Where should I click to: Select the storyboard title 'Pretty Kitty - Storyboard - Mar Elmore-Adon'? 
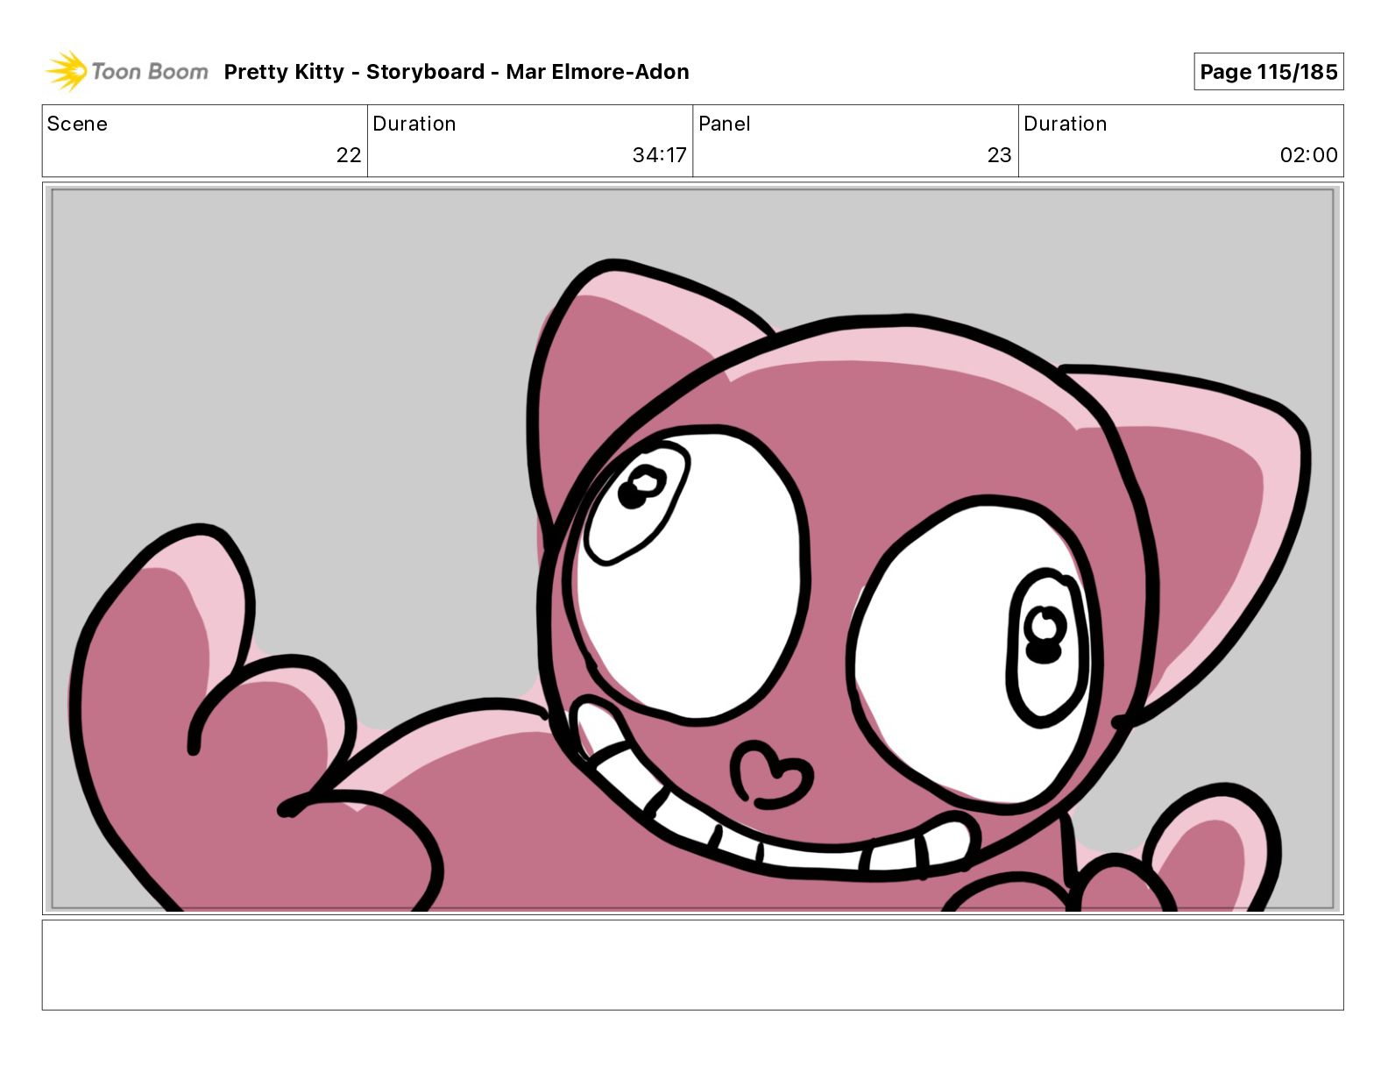coord(457,72)
